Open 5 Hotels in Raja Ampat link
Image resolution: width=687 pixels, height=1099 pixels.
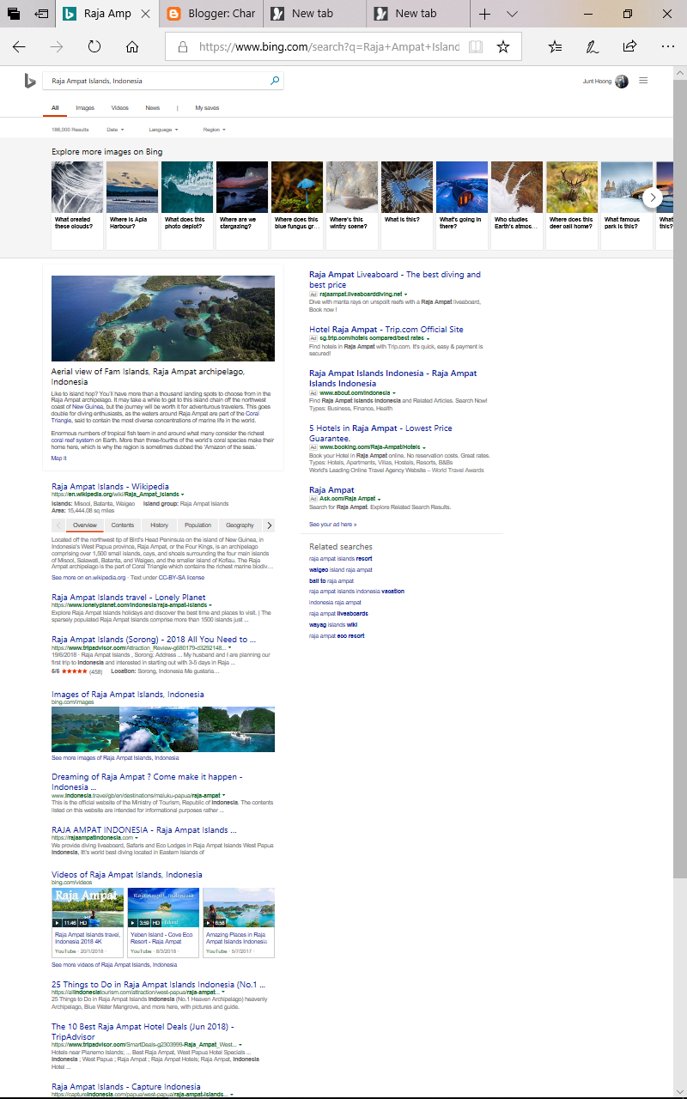[380, 433]
